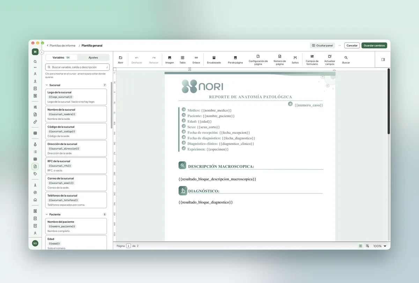Viewport: 419px width, 283px height.
Task: Click the DESCRIPCIÓN MACROSCOPICA heading
Action: (221, 167)
